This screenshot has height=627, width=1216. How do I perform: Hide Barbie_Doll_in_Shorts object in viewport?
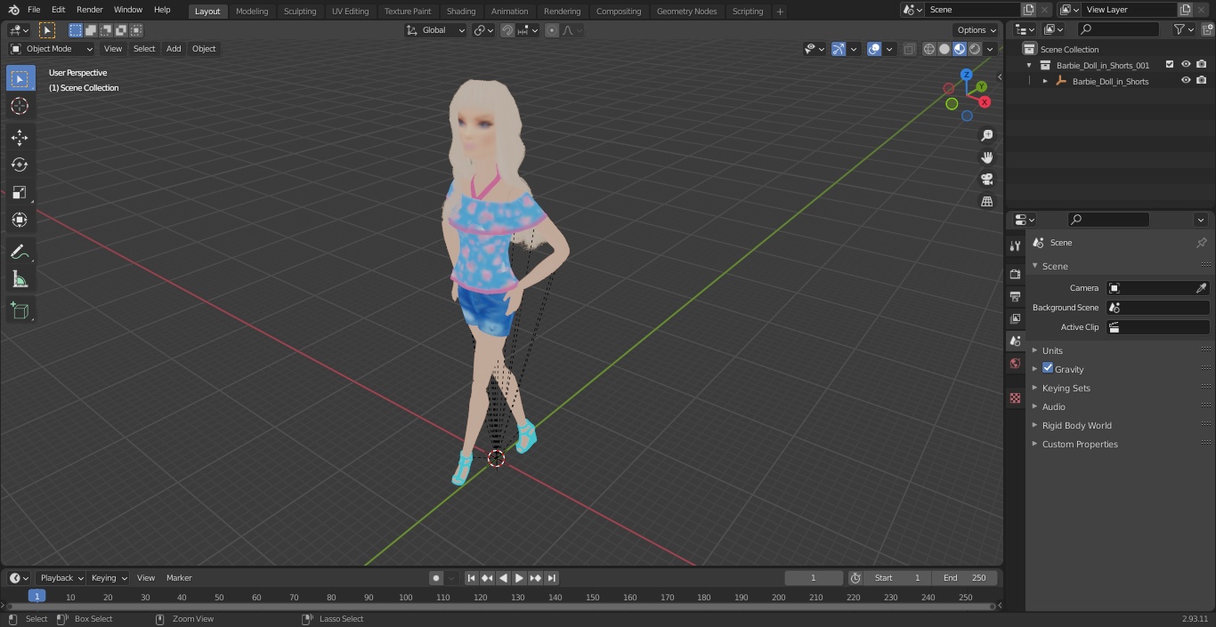click(1186, 81)
